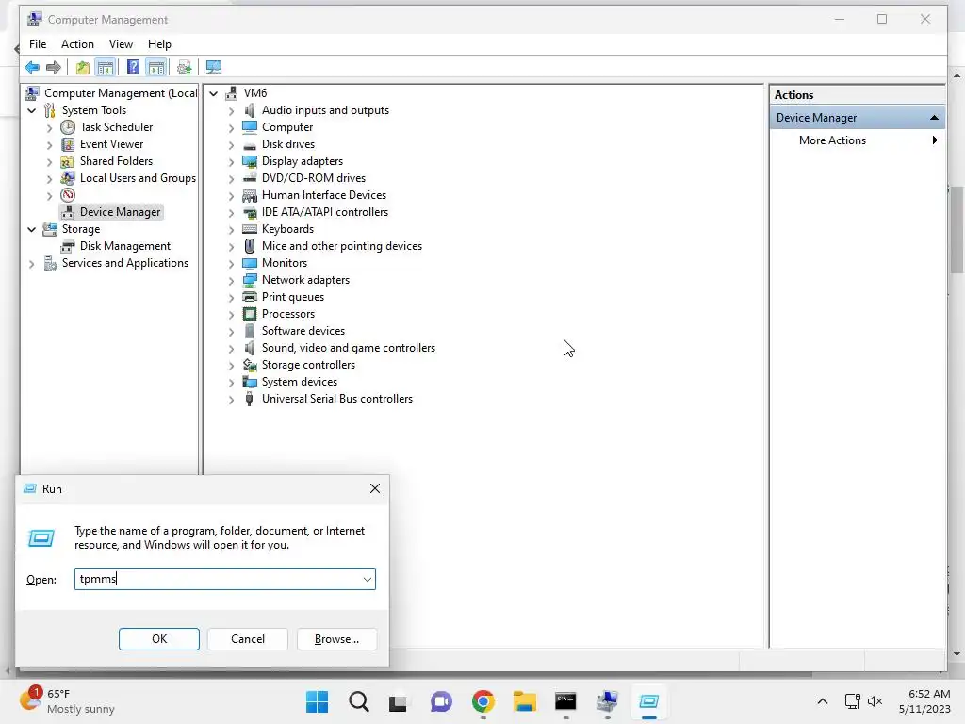The image size is (965, 724).
Task: Click the Update driver toolbar icon
Action: [x=184, y=67]
